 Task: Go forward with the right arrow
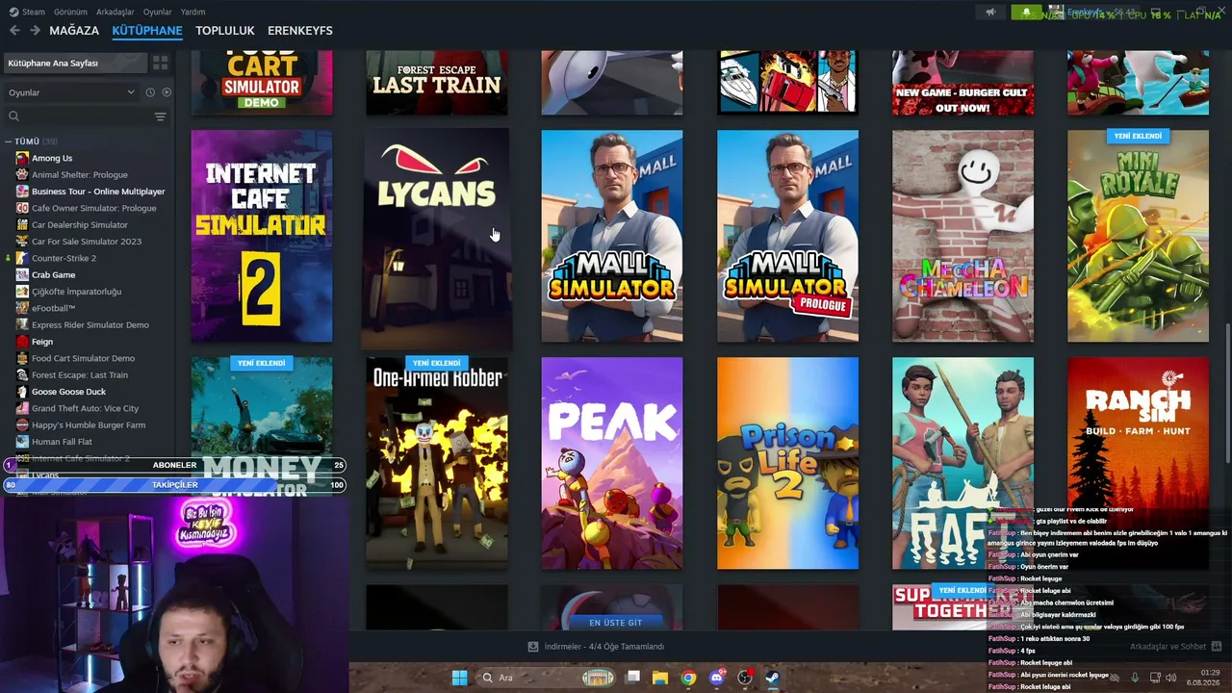(x=35, y=31)
